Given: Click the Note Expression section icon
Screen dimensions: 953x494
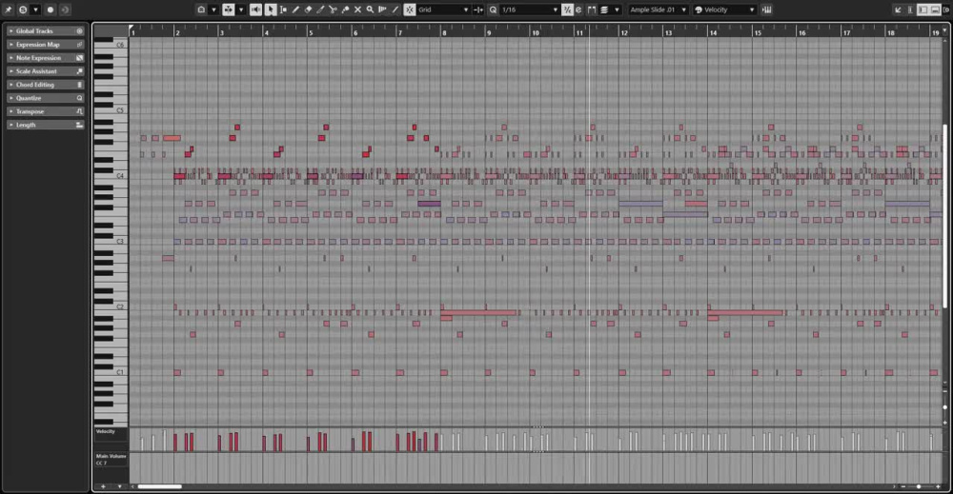Looking at the screenshot, I should coord(79,58).
